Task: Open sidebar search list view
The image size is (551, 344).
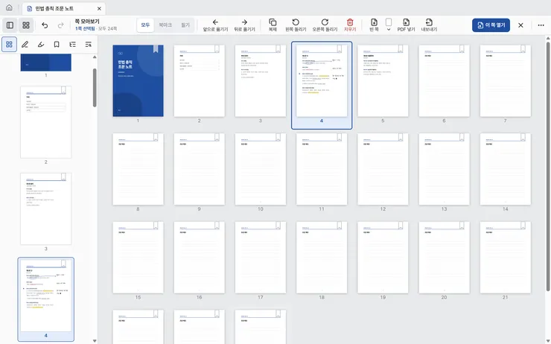Action: point(88,44)
